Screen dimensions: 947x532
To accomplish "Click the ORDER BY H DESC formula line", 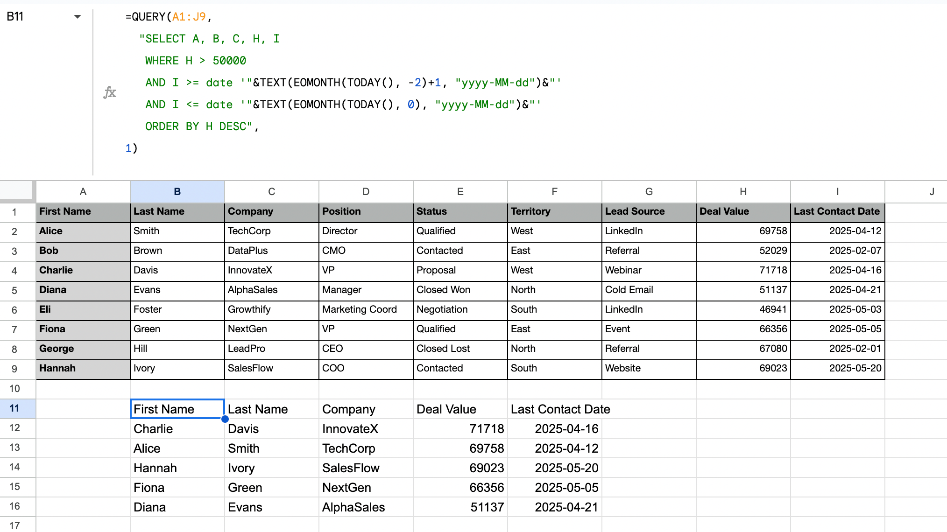I will point(198,126).
